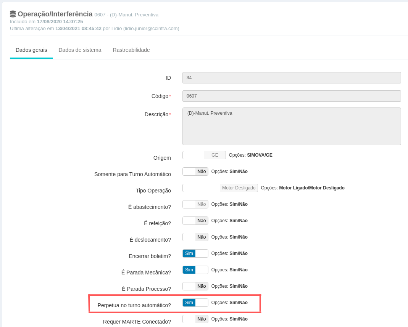
Task: Disable Perpetua no turno automático? toggle
Action: tap(195, 303)
